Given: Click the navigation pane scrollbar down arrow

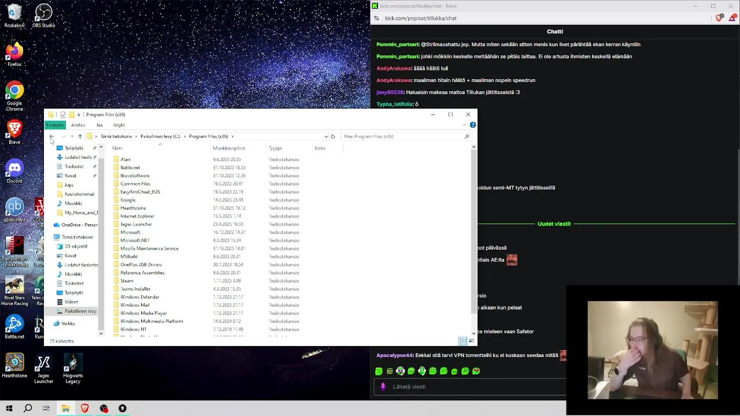Looking at the screenshot, I should [x=101, y=333].
